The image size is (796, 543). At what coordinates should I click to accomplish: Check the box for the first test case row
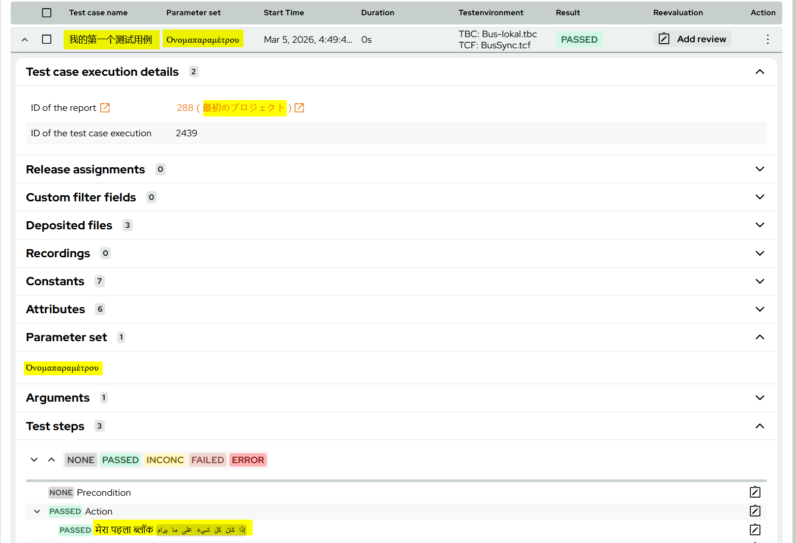pyautogui.click(x=47, y=39)
